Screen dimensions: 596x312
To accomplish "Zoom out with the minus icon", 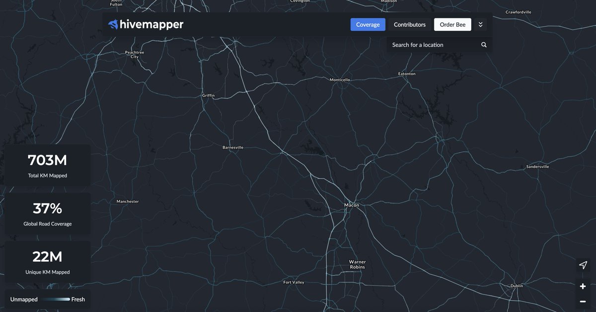I will point(583,302).
